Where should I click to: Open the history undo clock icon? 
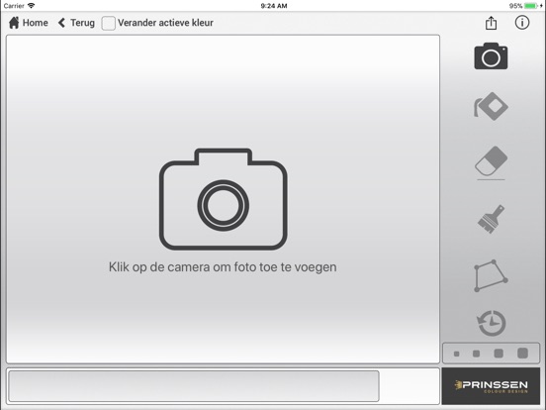[x=491, y=323]
